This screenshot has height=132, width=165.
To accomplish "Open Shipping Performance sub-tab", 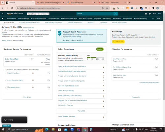I will point(75,22).
